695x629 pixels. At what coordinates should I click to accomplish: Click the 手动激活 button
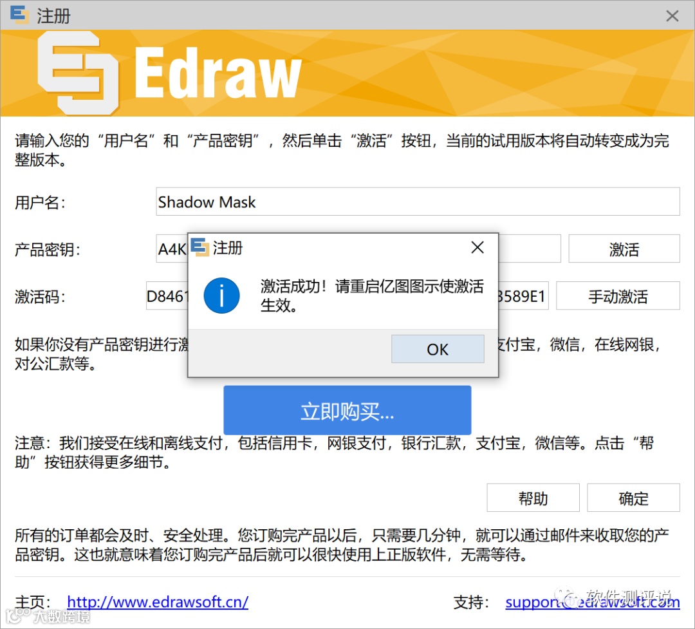(617, 296)
